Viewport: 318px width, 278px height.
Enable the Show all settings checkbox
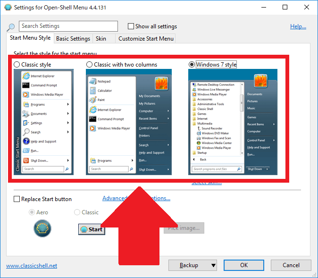pos(131,26)
